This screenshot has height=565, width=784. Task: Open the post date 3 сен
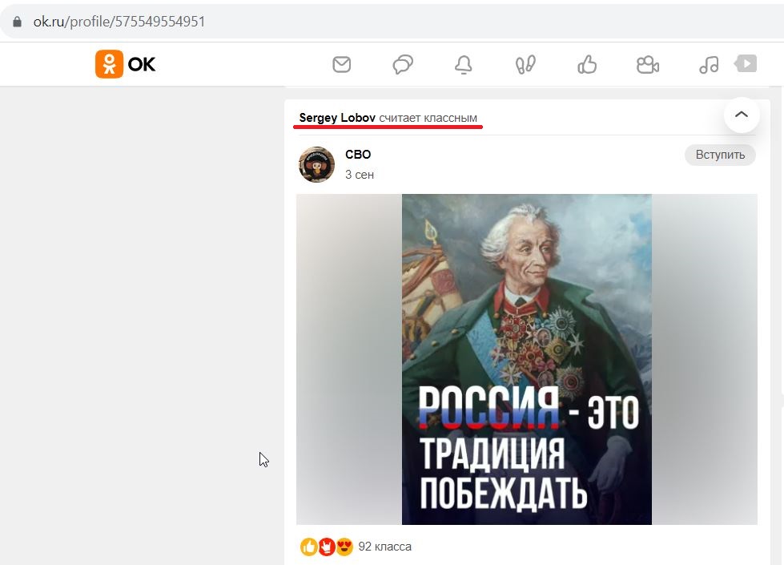click(x=360, y=175)
